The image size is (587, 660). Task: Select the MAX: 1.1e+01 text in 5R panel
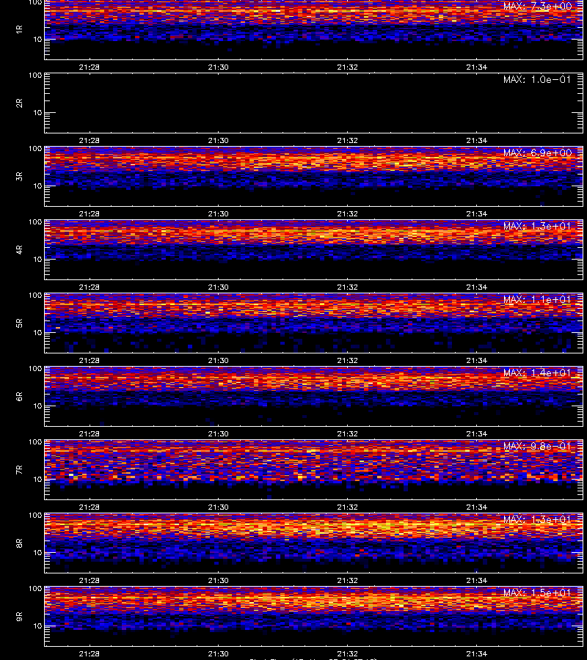[x=537, y=299]
